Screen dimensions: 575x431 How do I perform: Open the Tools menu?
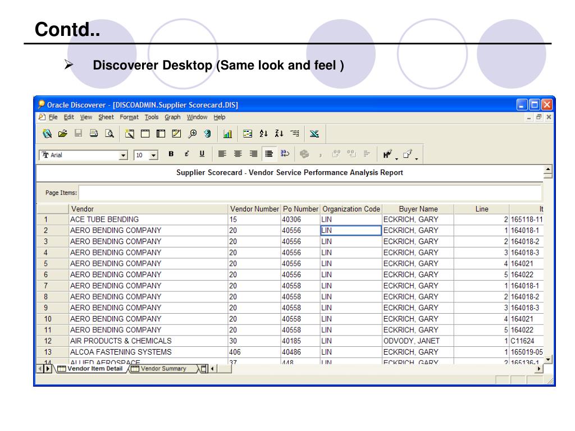152,117
